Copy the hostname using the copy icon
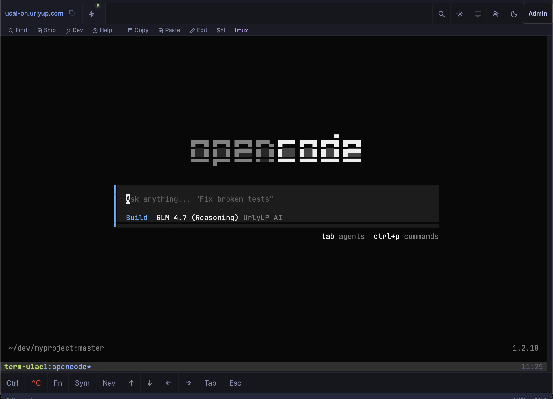The image size is (553, 399). coord(71,13)
